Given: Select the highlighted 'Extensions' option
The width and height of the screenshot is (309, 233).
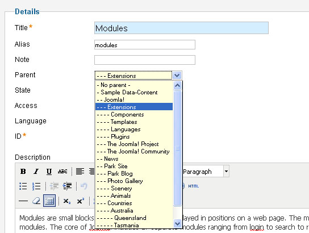Looking at the screenshot, I should 134,107.
